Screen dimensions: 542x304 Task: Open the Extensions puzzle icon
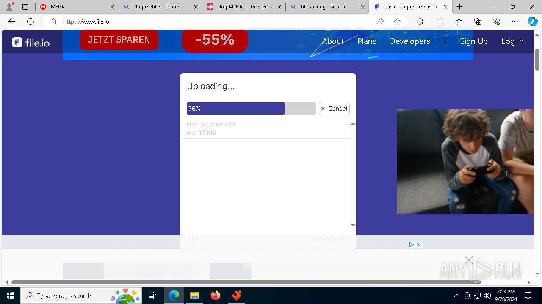[x=420, y=22]
